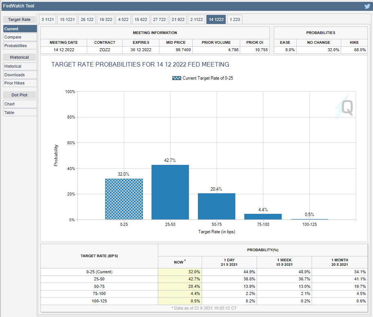Click the 75-100 bar showing 4.4%
The width and height of the screenshot is (373, 317).
[263, 217]
